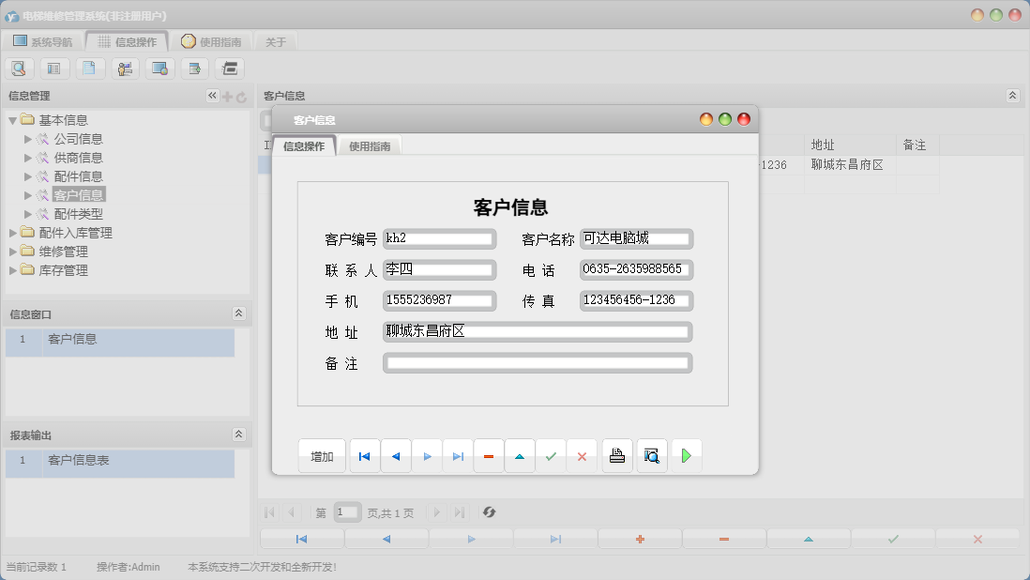Image resolution: width=1030 pixels, height=580 pixels.
Task: Delete current record with the red minus icon
Action: 489,455
